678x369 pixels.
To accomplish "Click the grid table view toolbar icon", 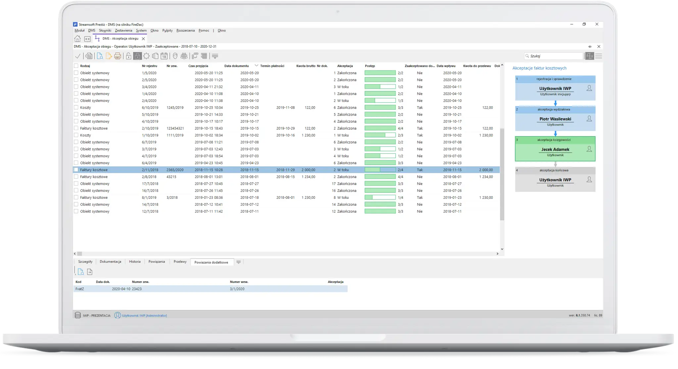I will [x=204, y=56].
